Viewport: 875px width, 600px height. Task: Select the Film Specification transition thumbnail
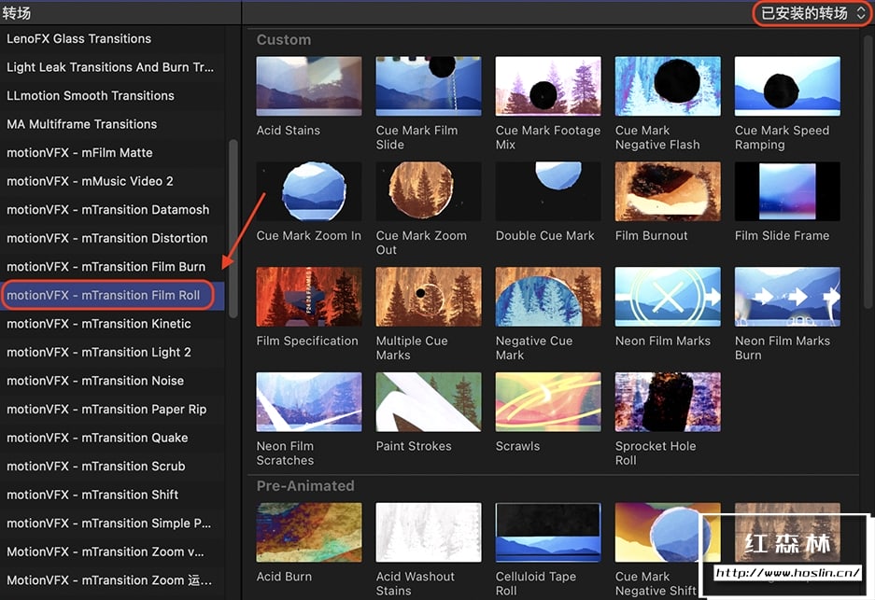[x=308, y=297]
